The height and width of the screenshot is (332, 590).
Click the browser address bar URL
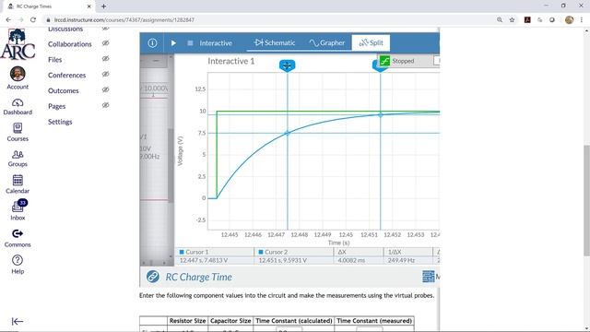click(124, 20)
